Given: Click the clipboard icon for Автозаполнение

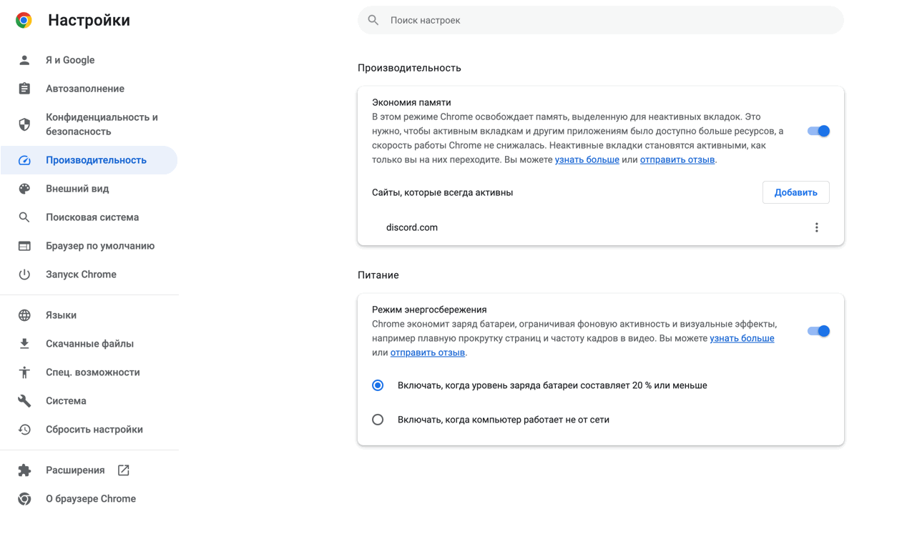Looking at the screenshot, I should (24, 89).
